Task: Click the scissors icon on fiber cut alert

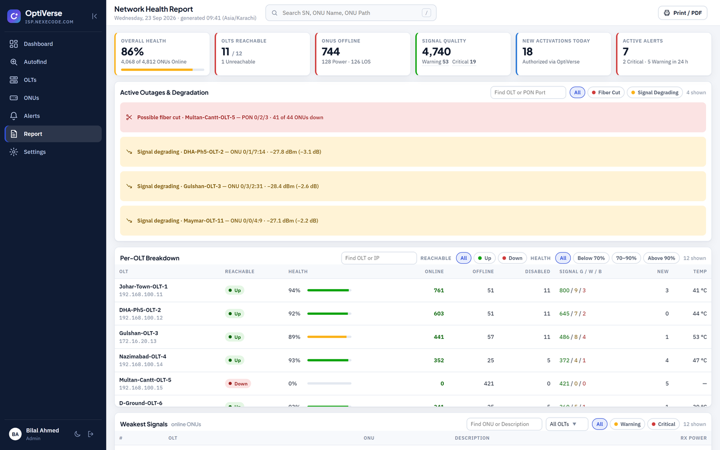Action: click(x=129, y=117)
